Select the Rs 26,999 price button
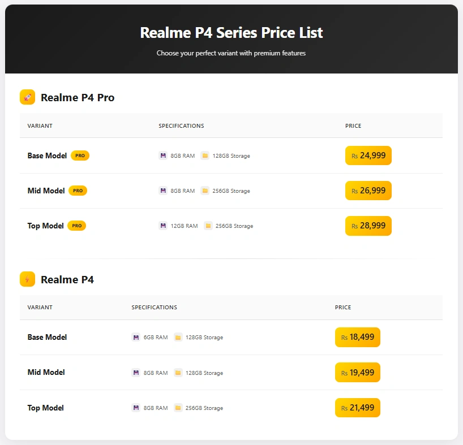Screen dimensions: 463x445 pyautogui.click(x=368, y=191)
